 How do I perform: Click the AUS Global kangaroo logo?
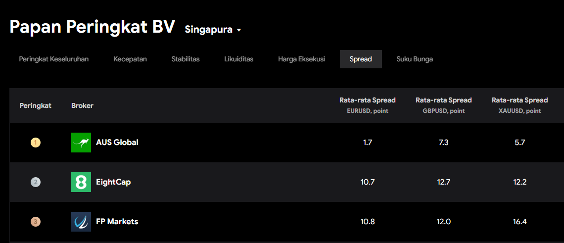[x=81, y=143]
